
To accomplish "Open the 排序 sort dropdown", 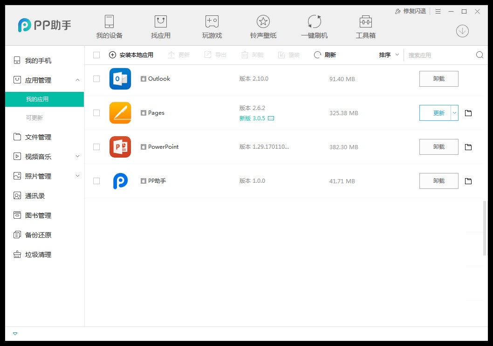I will (x=389, y=55).
